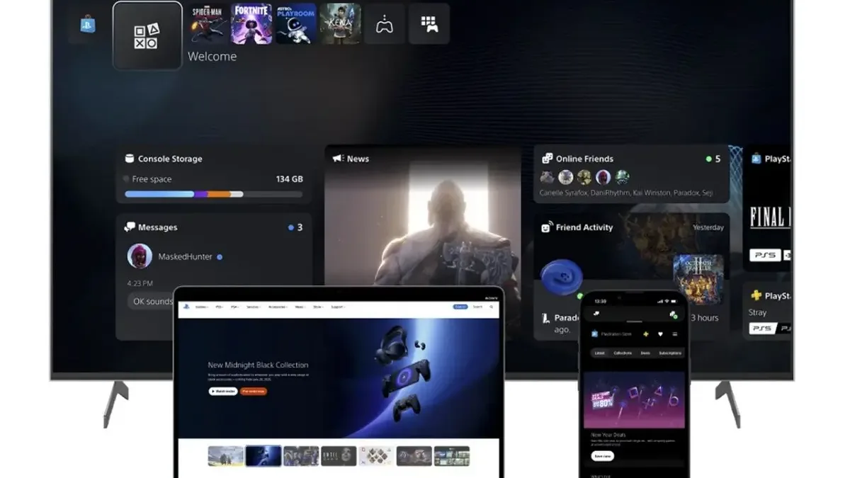Image resolution: width=850 pixels, height=478 pixels.
Task: Click the fifth online friend avatar
Action: pos(622,177)
